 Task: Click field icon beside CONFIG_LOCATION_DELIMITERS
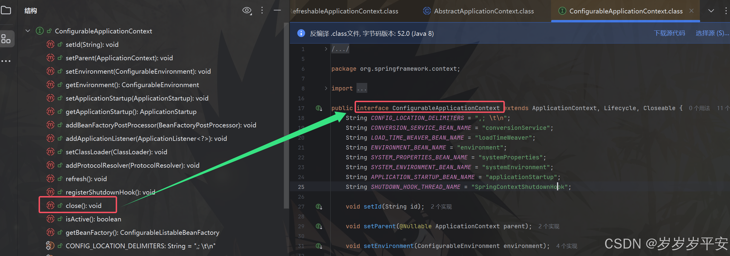pyautogui.click(x=50, y=246)
